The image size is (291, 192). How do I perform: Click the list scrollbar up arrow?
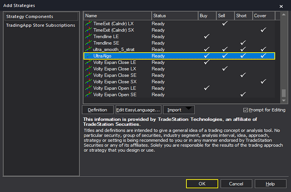284,15
